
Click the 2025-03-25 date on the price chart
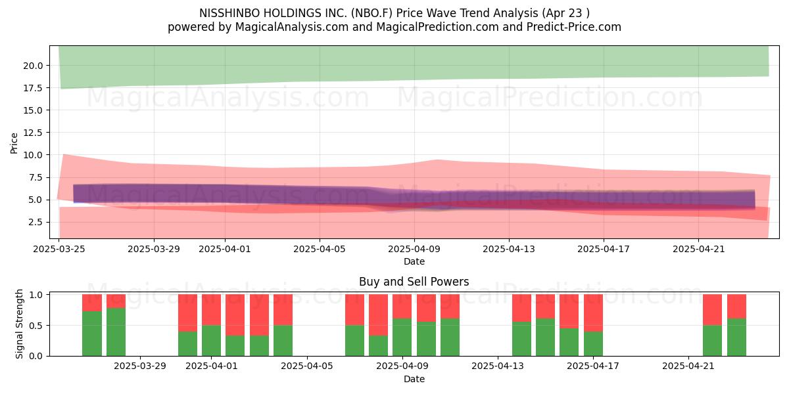(x=59, y=250)
